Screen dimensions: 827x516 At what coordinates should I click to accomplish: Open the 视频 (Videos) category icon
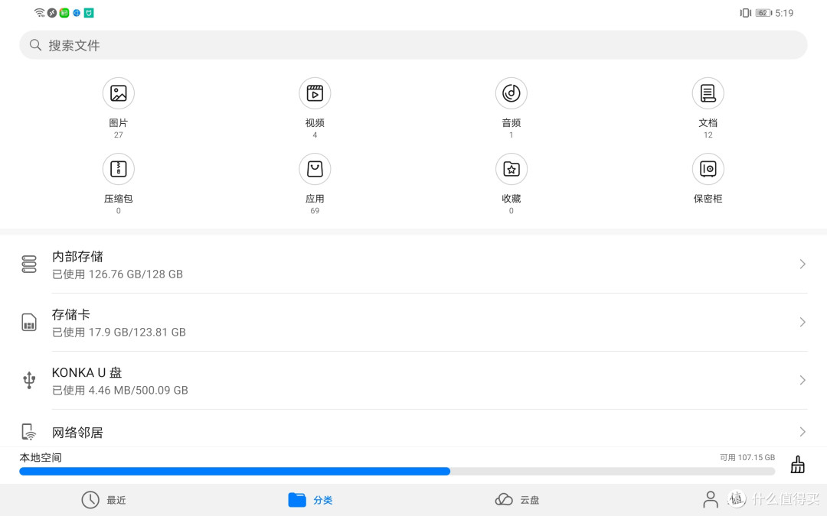click(x=315, y=93)
